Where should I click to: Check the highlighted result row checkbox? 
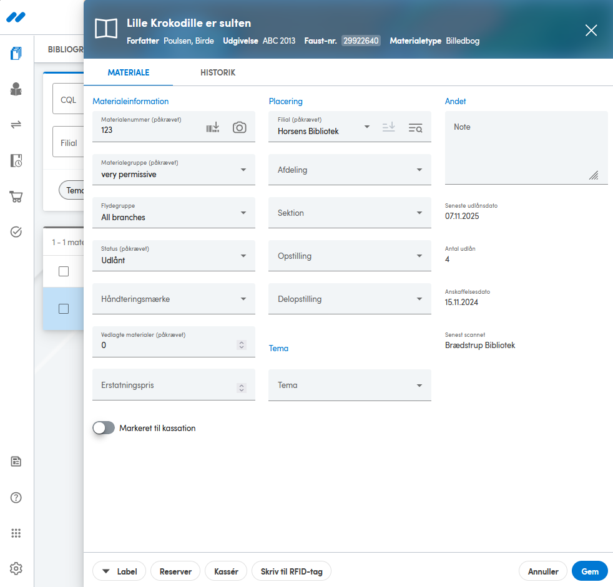point(64,309)
